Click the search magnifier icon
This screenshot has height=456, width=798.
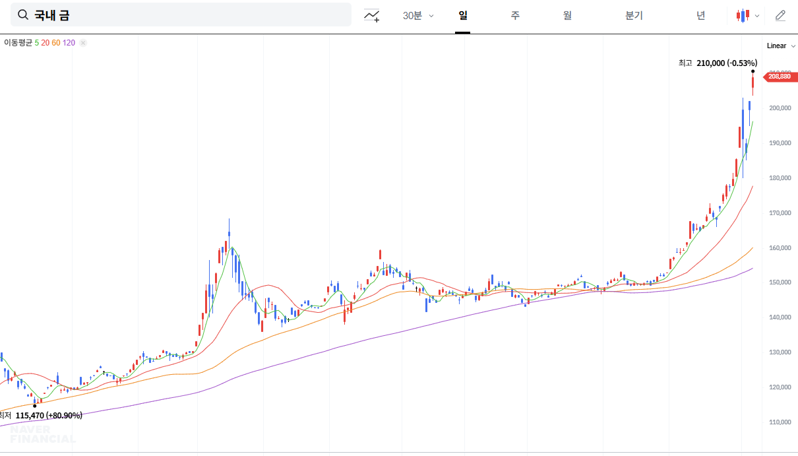23,15
